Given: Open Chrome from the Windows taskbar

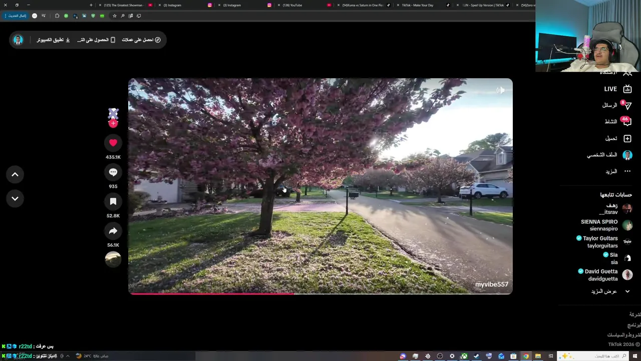Looking at the screenshot, I should click(526, 356).
